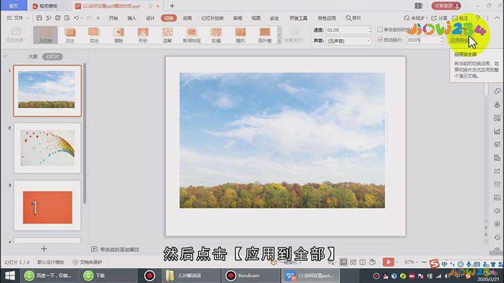Click the 批注 comment icon
This screenshot has width=504, height=283.
click(x=460, y=18)
